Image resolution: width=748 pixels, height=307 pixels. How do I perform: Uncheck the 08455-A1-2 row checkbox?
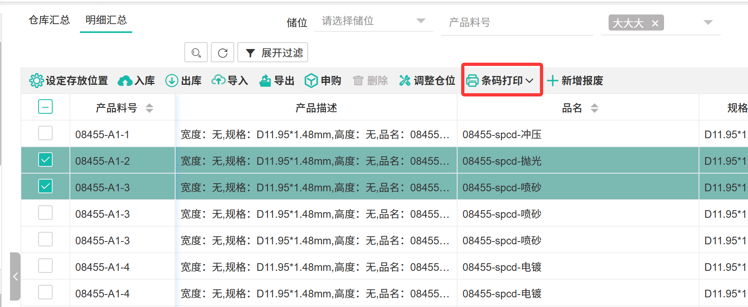(x=45, y=160)
